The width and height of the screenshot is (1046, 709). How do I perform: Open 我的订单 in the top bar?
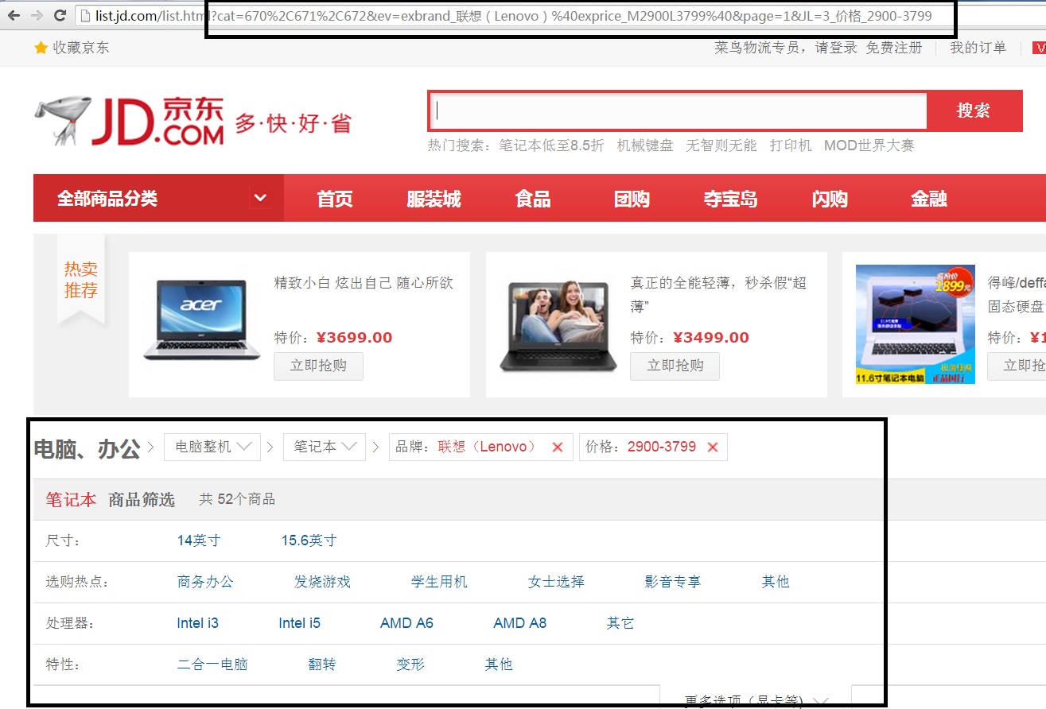[x=978, y=48]
